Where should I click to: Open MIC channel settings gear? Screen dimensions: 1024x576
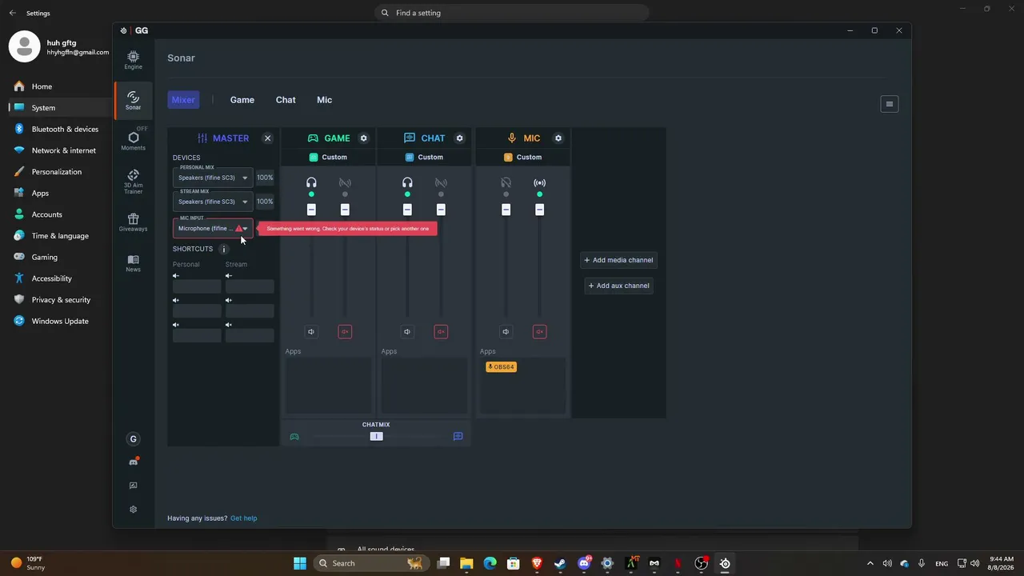(558, 138)
